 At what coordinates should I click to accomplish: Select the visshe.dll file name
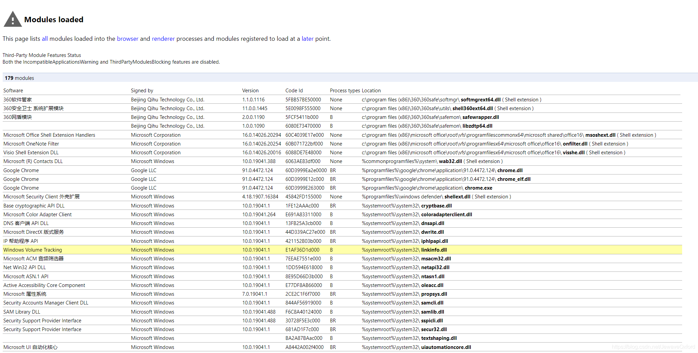click(574, 153)
